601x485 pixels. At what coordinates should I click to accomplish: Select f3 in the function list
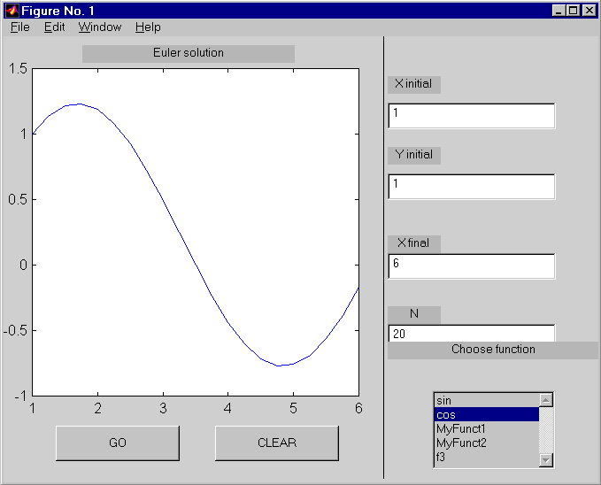487,457
